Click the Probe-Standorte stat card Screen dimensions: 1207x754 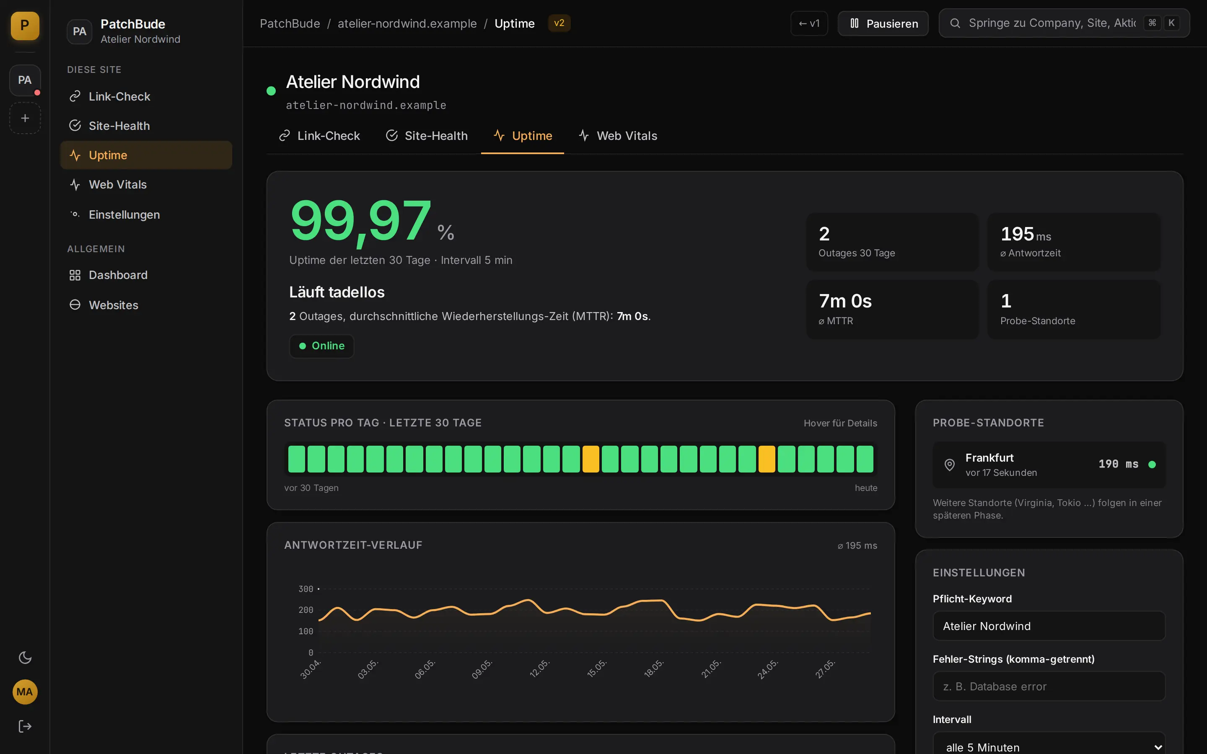[x=1074, y=309]
